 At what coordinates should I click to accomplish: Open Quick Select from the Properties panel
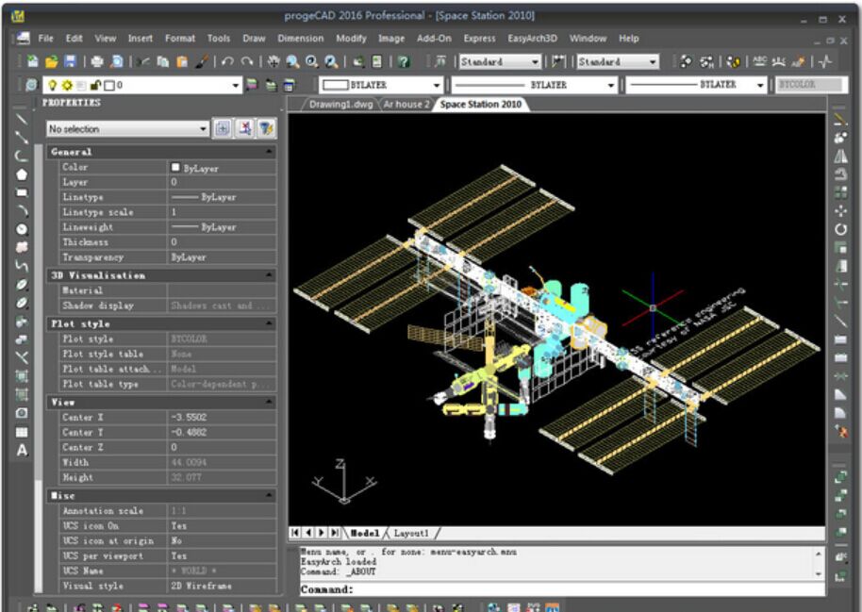pyautogui.click(x=267, y=128)
